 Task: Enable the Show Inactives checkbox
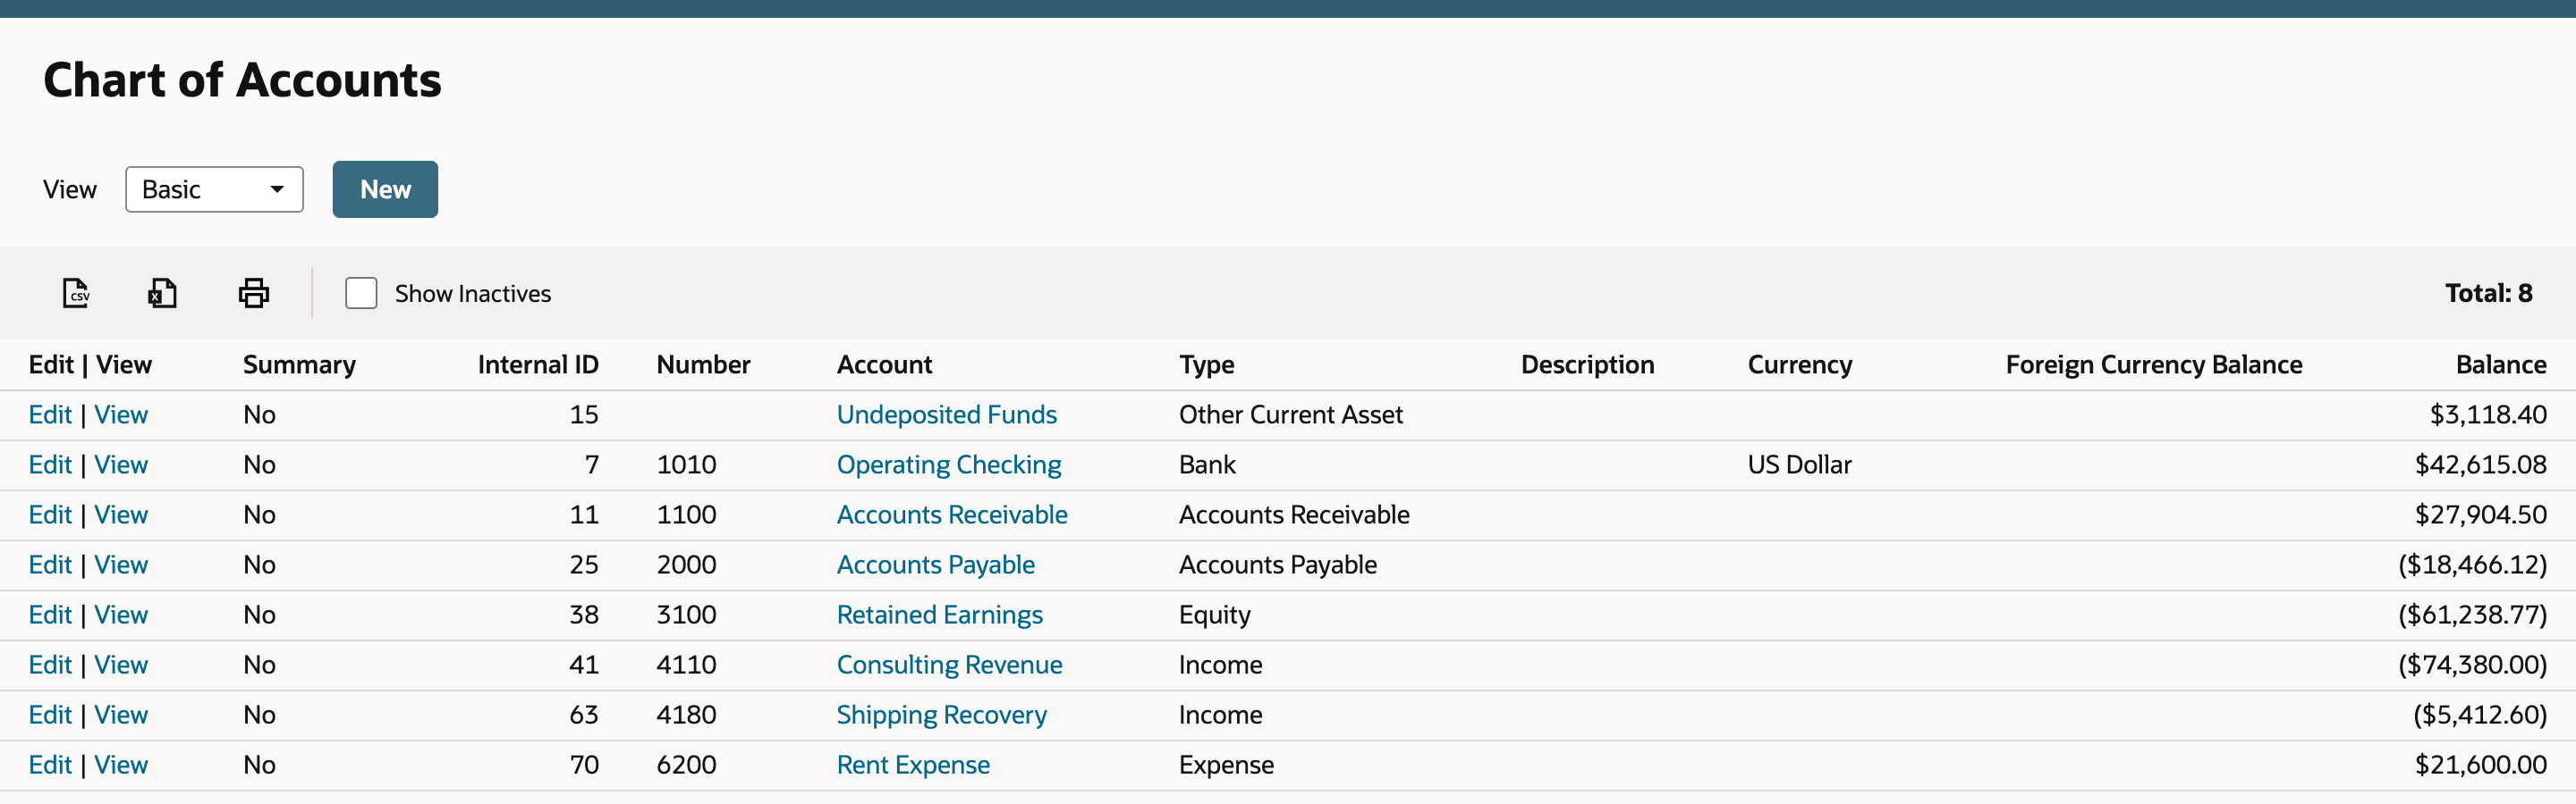click(x=361, y=293)
